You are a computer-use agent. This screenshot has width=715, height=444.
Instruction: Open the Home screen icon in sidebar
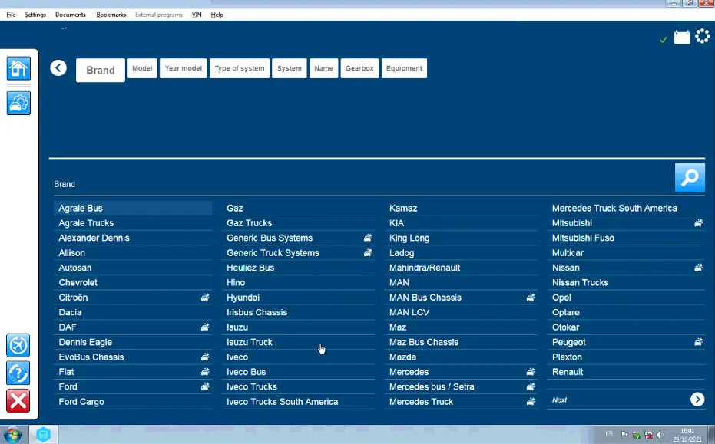click(x=18, y=68)
